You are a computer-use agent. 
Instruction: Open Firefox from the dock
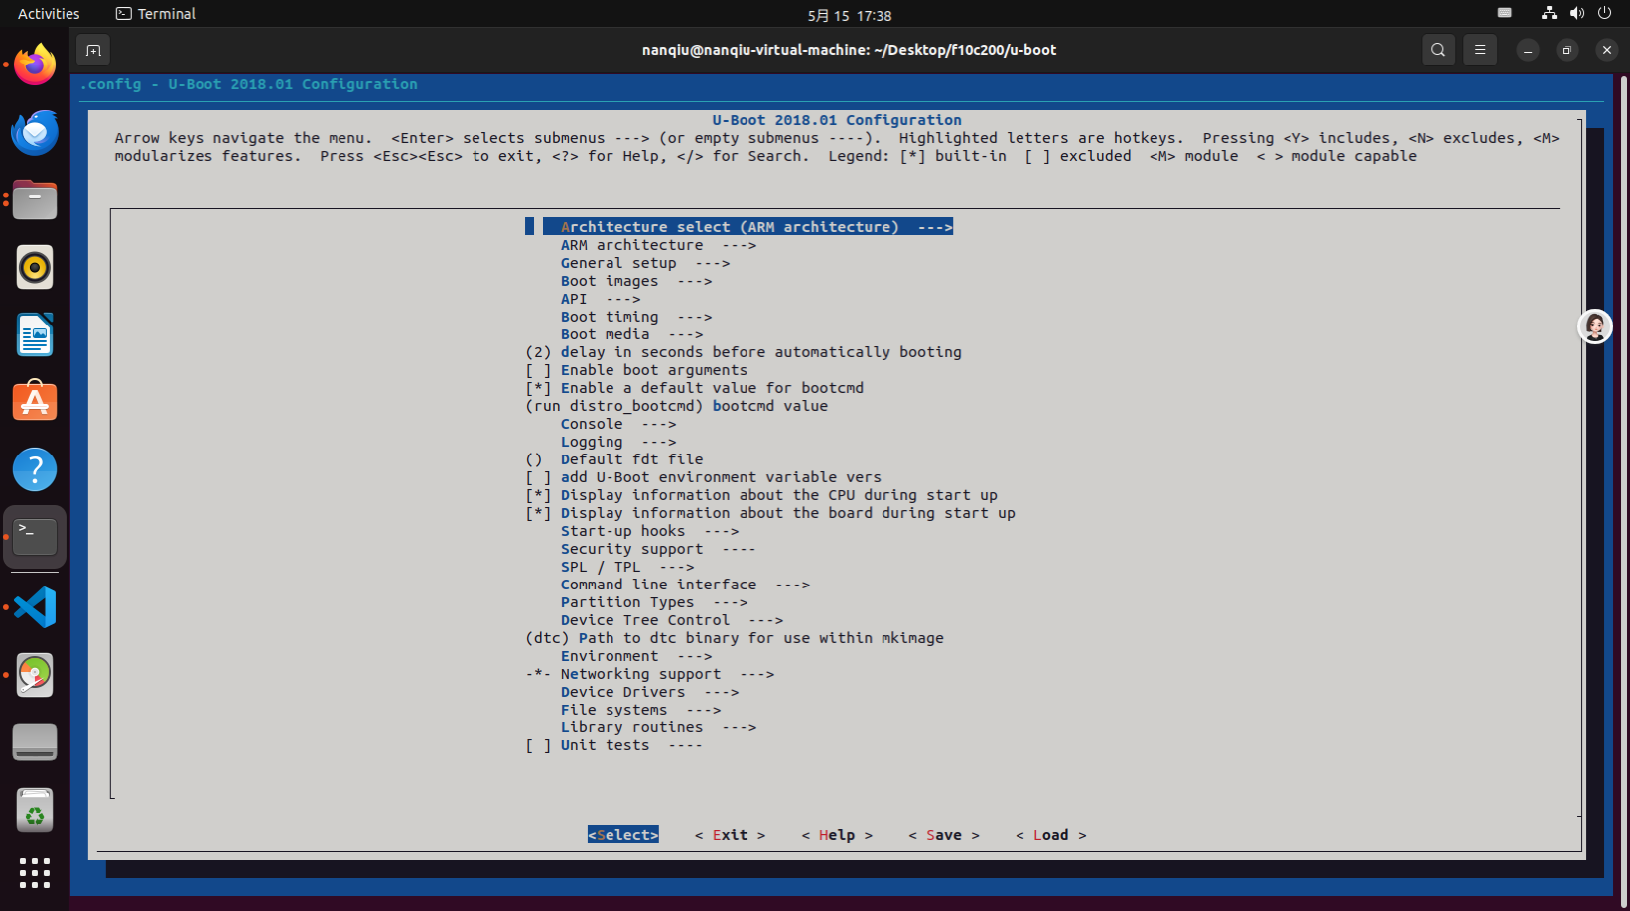coord(35,65)
